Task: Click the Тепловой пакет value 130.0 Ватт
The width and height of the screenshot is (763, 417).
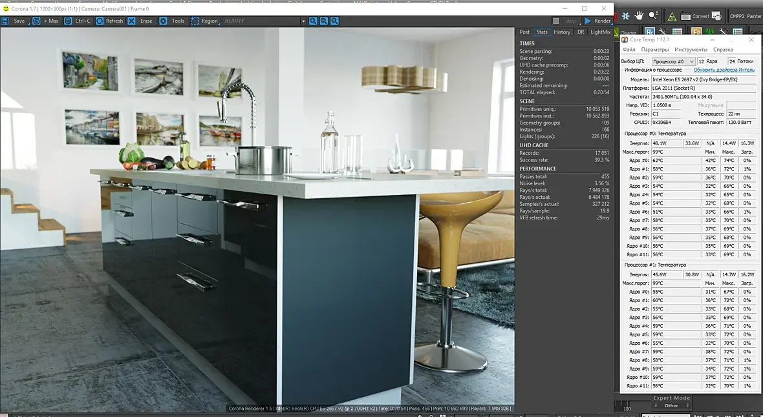Action: (740, 123)
